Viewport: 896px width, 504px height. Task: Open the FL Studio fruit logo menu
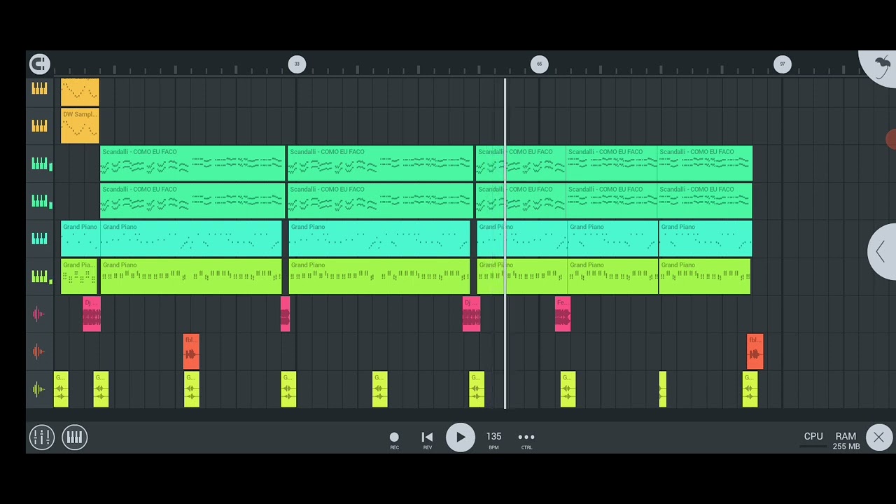881,66
